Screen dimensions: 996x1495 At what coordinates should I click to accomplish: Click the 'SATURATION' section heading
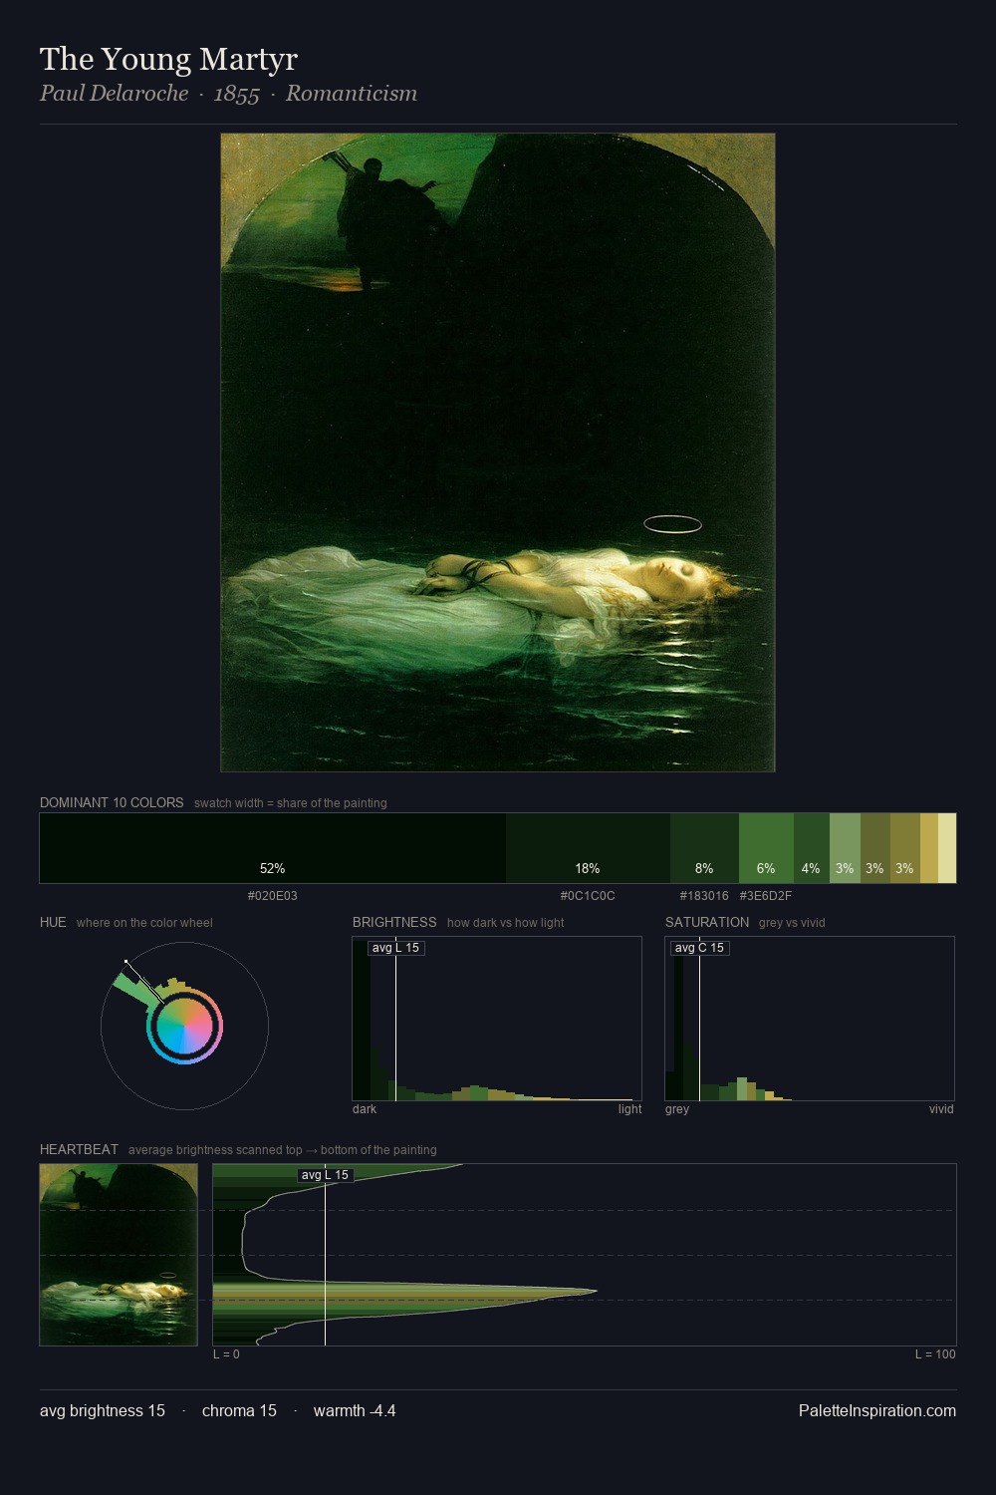707,922
